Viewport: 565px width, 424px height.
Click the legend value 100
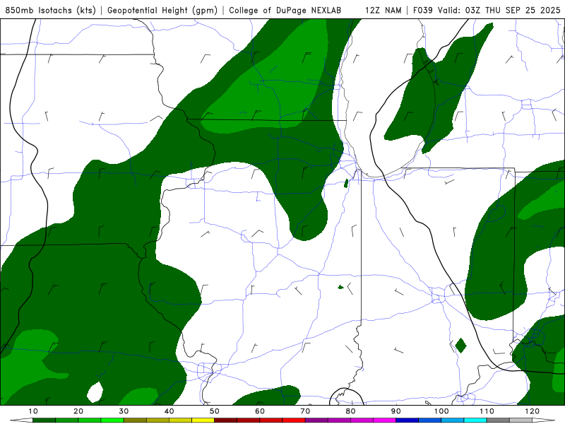click(441, 411)
